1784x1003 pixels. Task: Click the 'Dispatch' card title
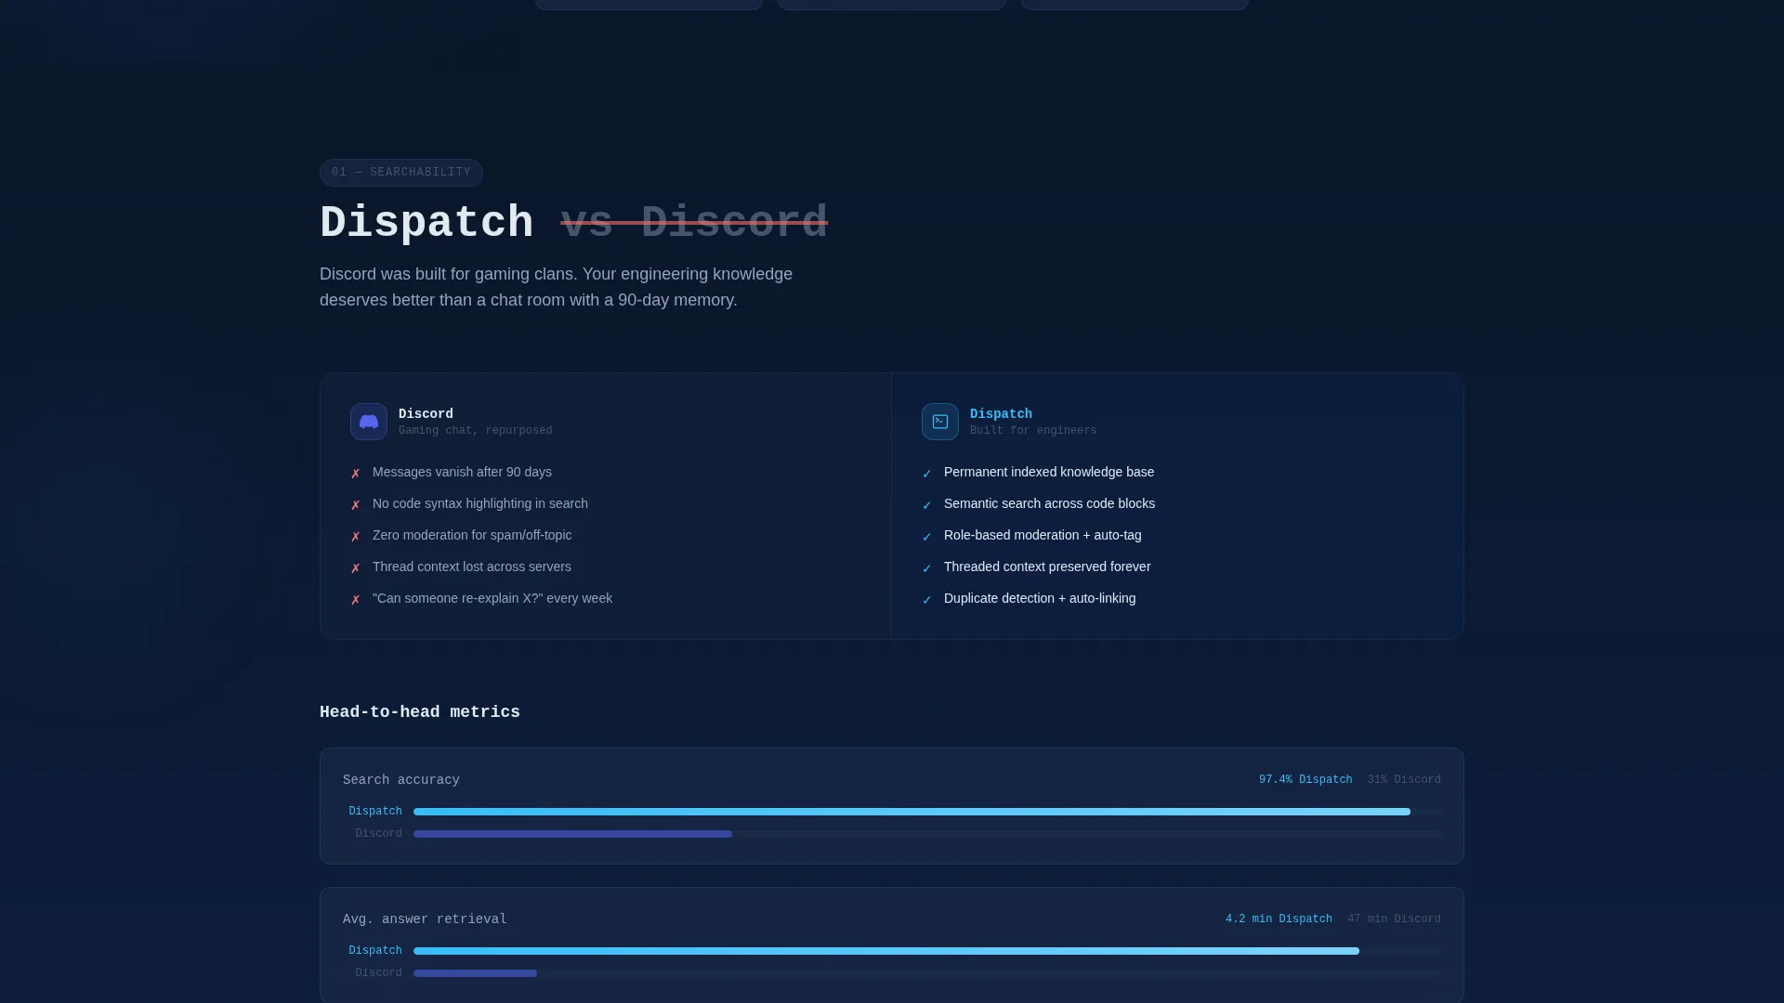[x=1001, y=414]
